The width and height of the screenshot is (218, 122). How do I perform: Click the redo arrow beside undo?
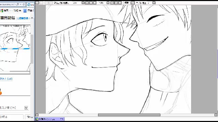(41, 3)
